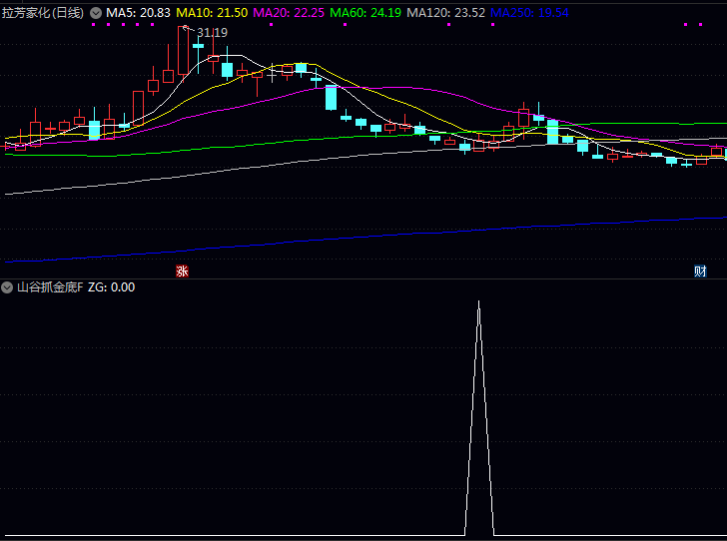The height and width of the screenshot is (541, 727).
Task: Click the first magenta dot marker at top left
Action: (93, 24)
